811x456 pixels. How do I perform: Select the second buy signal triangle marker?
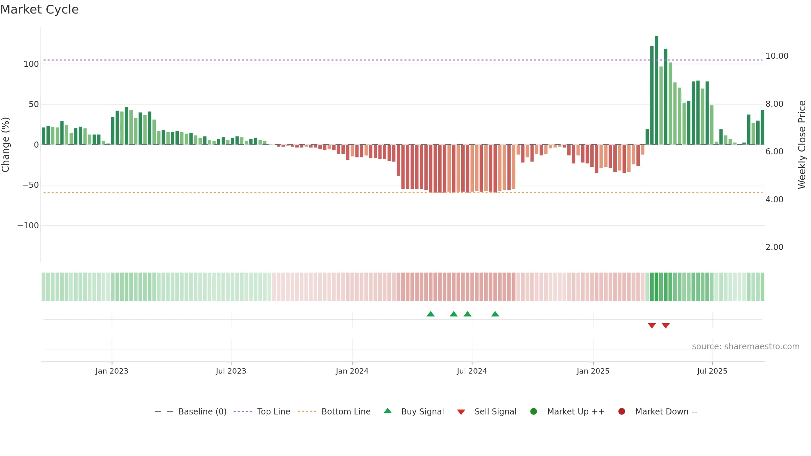pos(454,314)
